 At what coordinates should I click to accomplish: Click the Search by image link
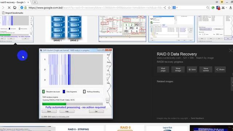point(205,58)
